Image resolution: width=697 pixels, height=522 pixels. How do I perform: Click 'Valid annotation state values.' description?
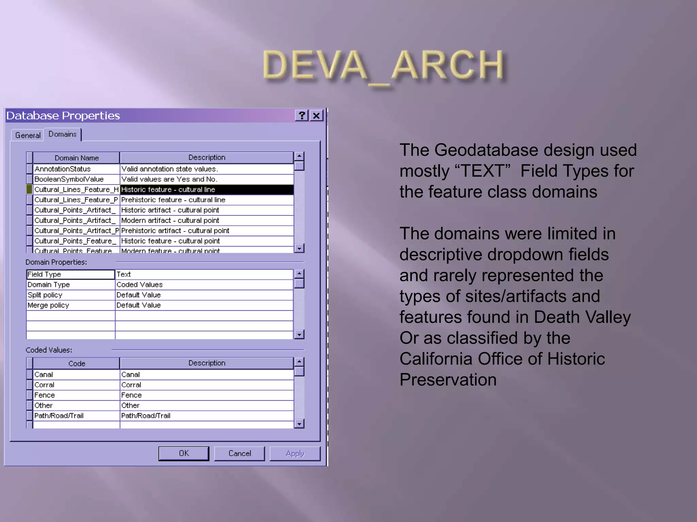pos(207,169)
